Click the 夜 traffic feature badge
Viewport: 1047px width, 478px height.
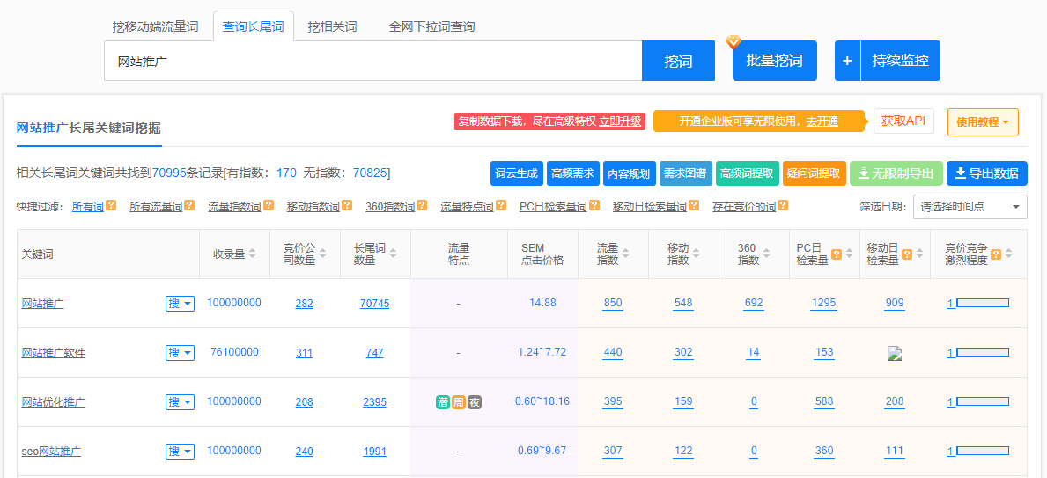coord(475,402)
